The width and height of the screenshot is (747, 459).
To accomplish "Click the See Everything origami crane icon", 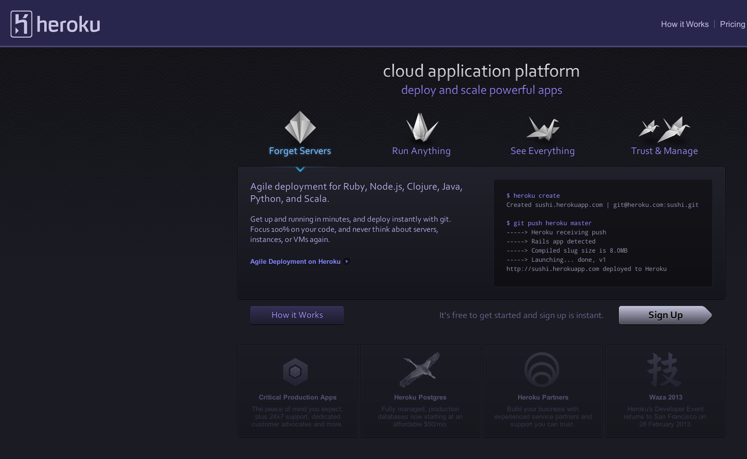I will click(x=543, y=128).
